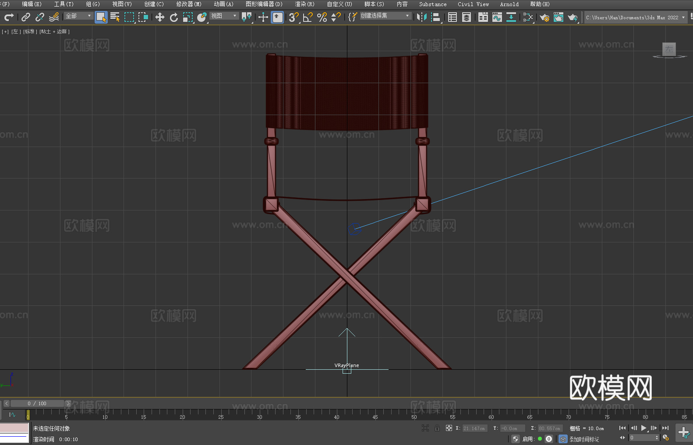The width and height of the screenshot is (693, 445).
Task: Activate the Select and Rotate tool
Action: (174, 17)
